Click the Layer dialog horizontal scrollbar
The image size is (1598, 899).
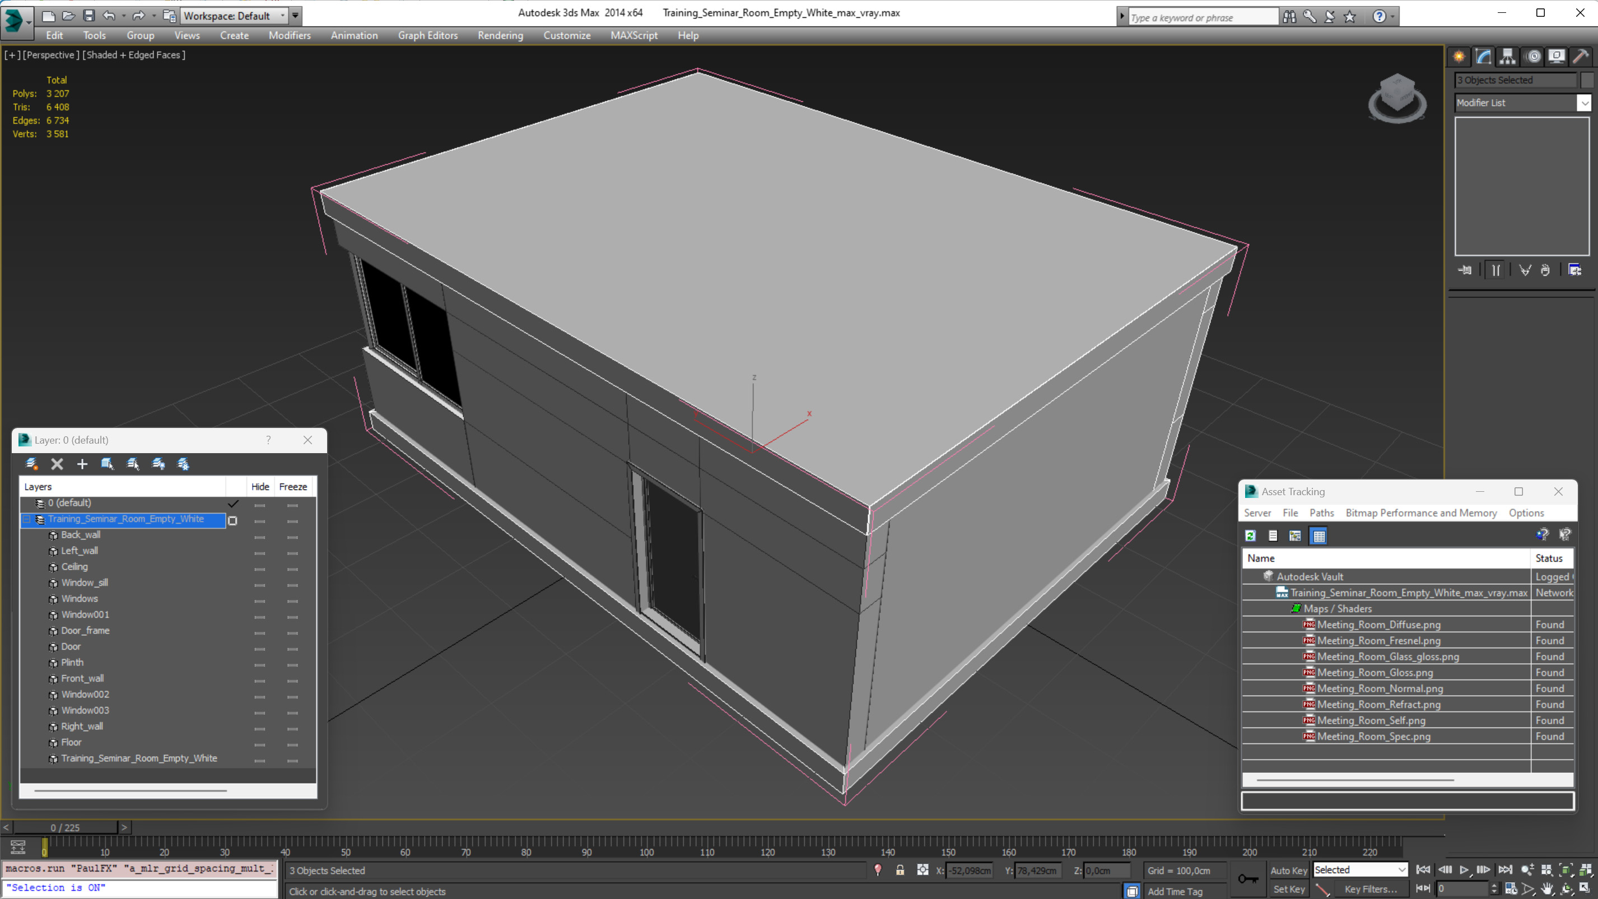pyautogui.click(x=131, y=790)
